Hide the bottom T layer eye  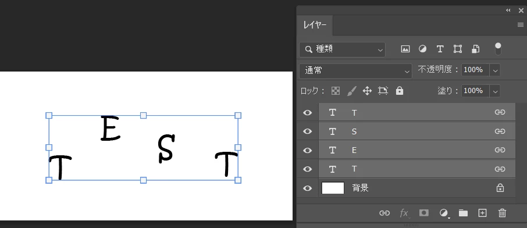coord(308,169)
